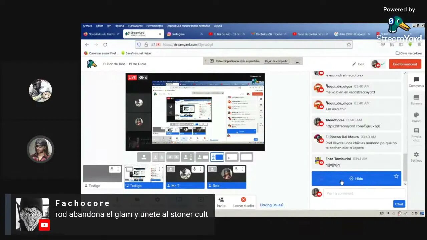Viewport: 427px width, 240px height.
Task: Open three-dot menu on Rod card
Action: point(242,169)
